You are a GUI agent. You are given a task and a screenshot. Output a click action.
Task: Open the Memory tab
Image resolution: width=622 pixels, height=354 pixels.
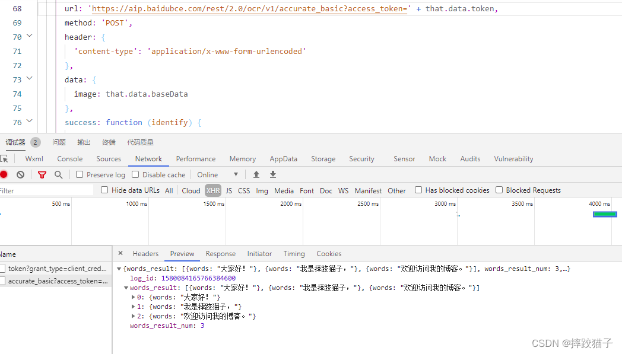(x=243, y=159)
